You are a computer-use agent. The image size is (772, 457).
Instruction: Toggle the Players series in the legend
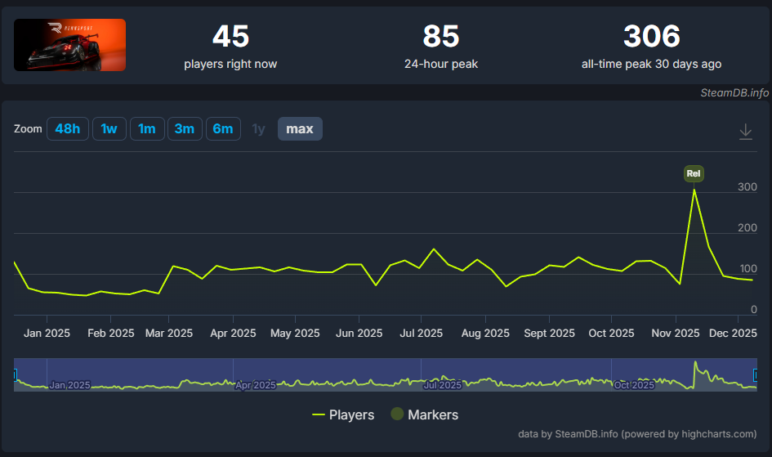tap(343, 414)
